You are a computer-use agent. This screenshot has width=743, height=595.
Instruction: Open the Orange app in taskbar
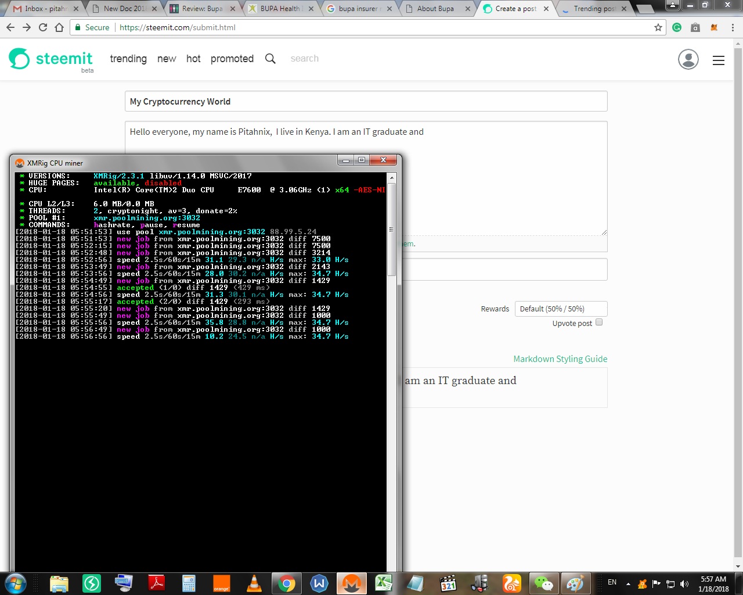point(222,583)
